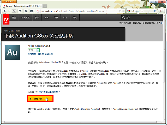Open the 產品 navigation menu

click(x=14, y=17)
